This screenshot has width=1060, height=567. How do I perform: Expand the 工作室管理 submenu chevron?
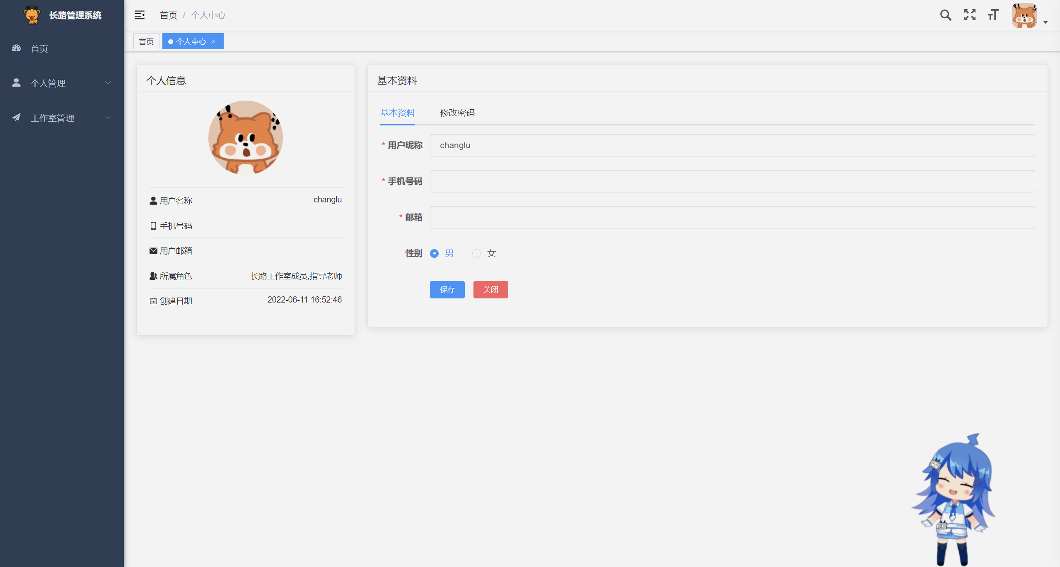pos(108,118)
